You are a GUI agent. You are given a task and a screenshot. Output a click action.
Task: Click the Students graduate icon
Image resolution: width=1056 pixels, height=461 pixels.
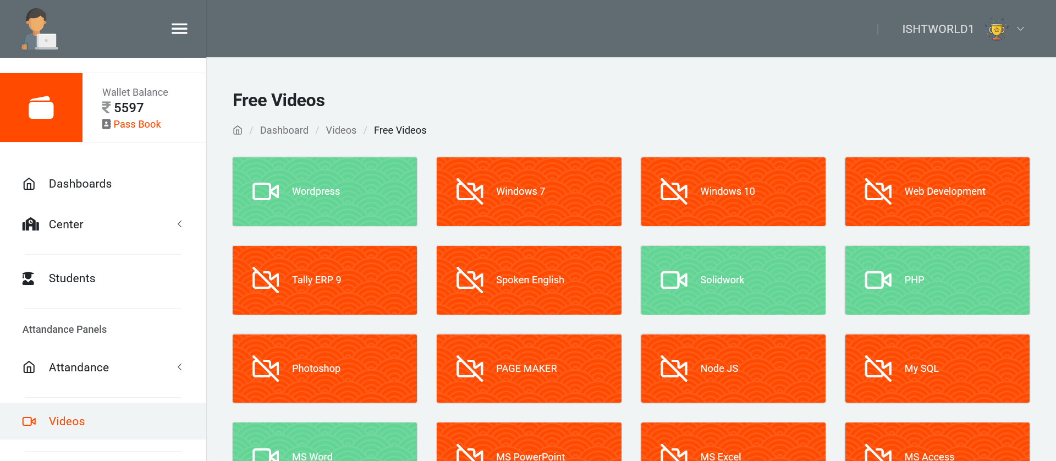pos(28,278)
